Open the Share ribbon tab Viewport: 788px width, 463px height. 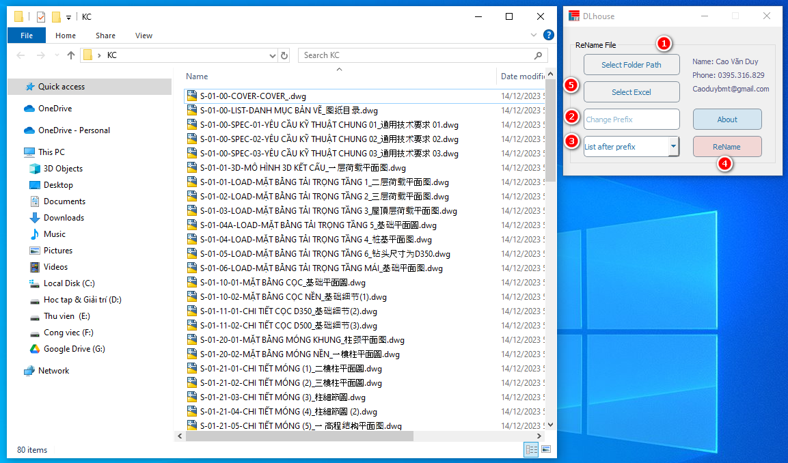pyautogui.click(x=105, y=36)
